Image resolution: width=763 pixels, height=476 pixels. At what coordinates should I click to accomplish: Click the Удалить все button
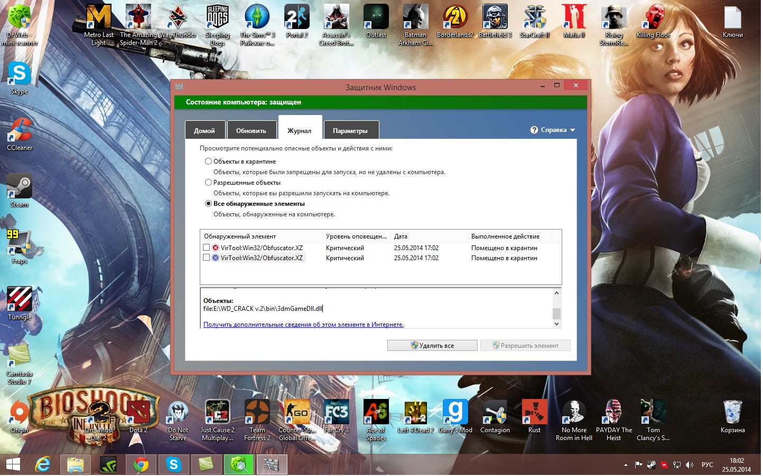(433, 346)
